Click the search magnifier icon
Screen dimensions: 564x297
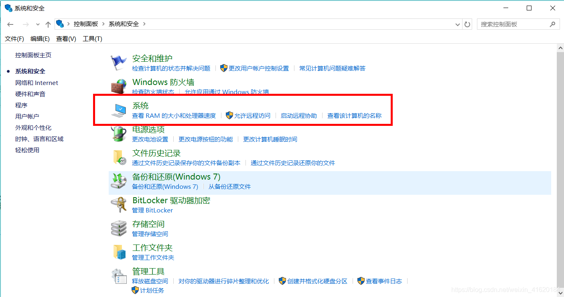(553, 24)
